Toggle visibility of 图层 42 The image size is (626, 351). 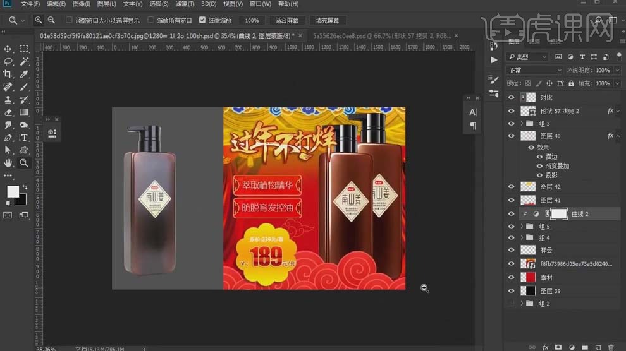pyautogui.click(x=511, y=186)
